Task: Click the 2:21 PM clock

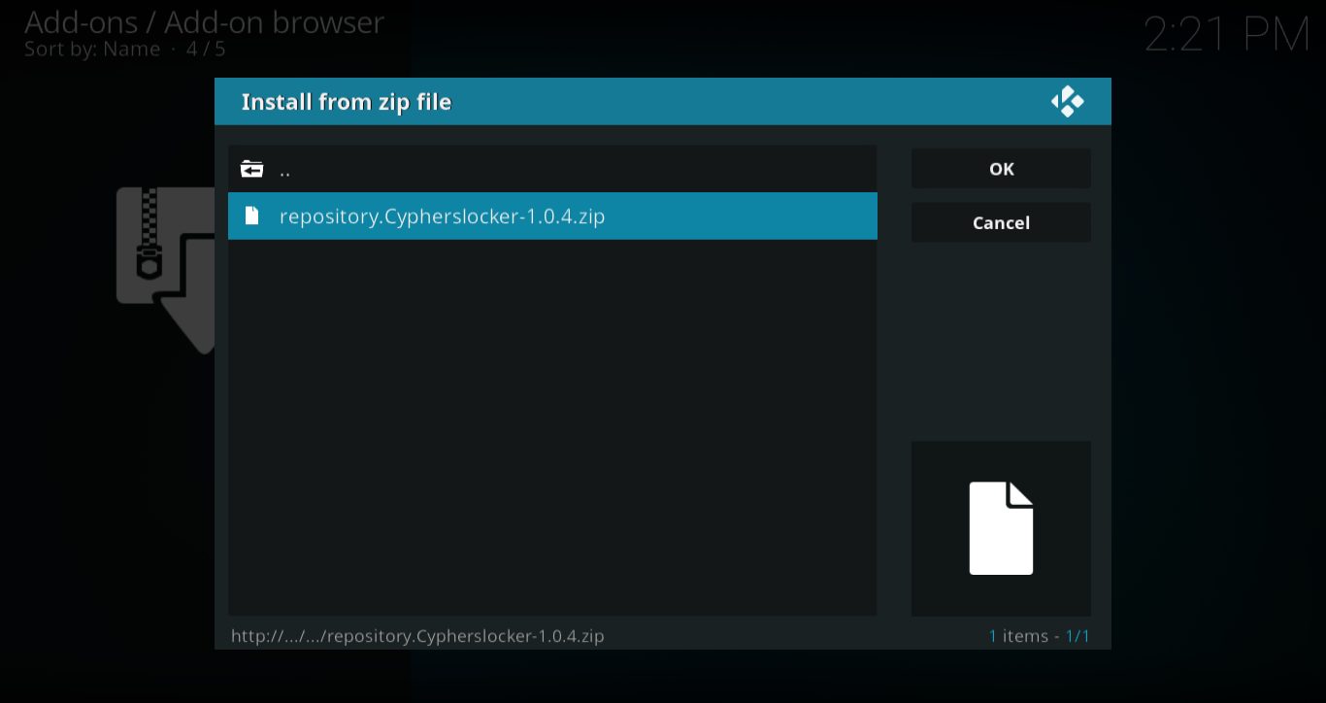Action: [x=1227, y=35]
